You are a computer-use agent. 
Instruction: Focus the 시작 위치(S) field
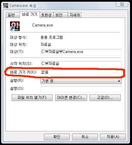coord(81,64)
